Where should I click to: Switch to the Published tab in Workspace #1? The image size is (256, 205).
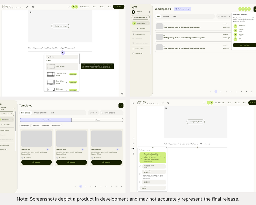tap(166, 16)
